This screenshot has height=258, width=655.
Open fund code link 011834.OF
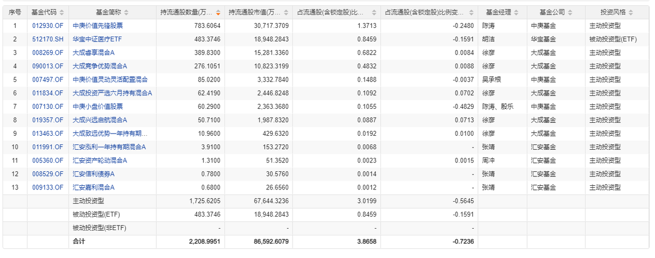point(47,93)
